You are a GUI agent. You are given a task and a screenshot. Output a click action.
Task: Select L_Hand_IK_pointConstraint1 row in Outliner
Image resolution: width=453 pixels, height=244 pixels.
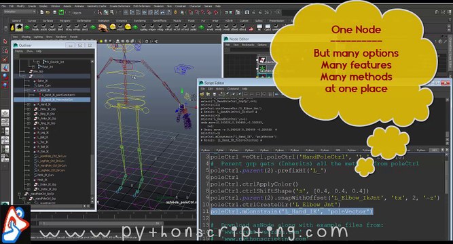[x=58, y=95]
